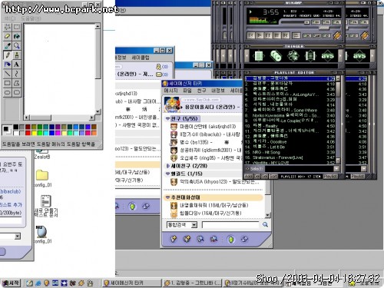384x288 pixels.
Task: Pick the Airbrush tool in Paint
Action: coord(8,65)
